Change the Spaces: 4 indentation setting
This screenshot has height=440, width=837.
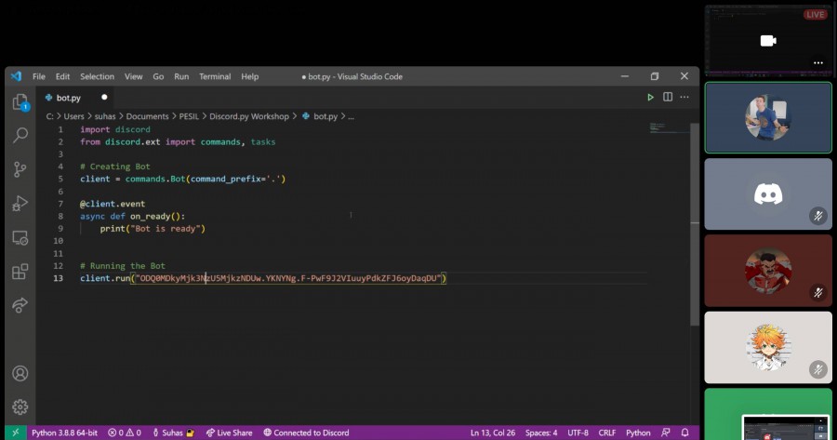point(541,433)
